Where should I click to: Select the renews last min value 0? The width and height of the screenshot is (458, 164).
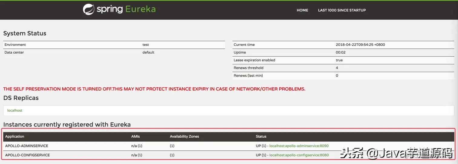click(x=337, y=75)
